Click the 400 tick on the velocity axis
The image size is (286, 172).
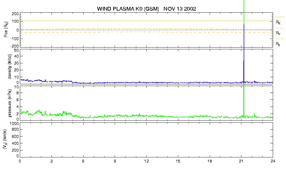[x=15, y=143]
